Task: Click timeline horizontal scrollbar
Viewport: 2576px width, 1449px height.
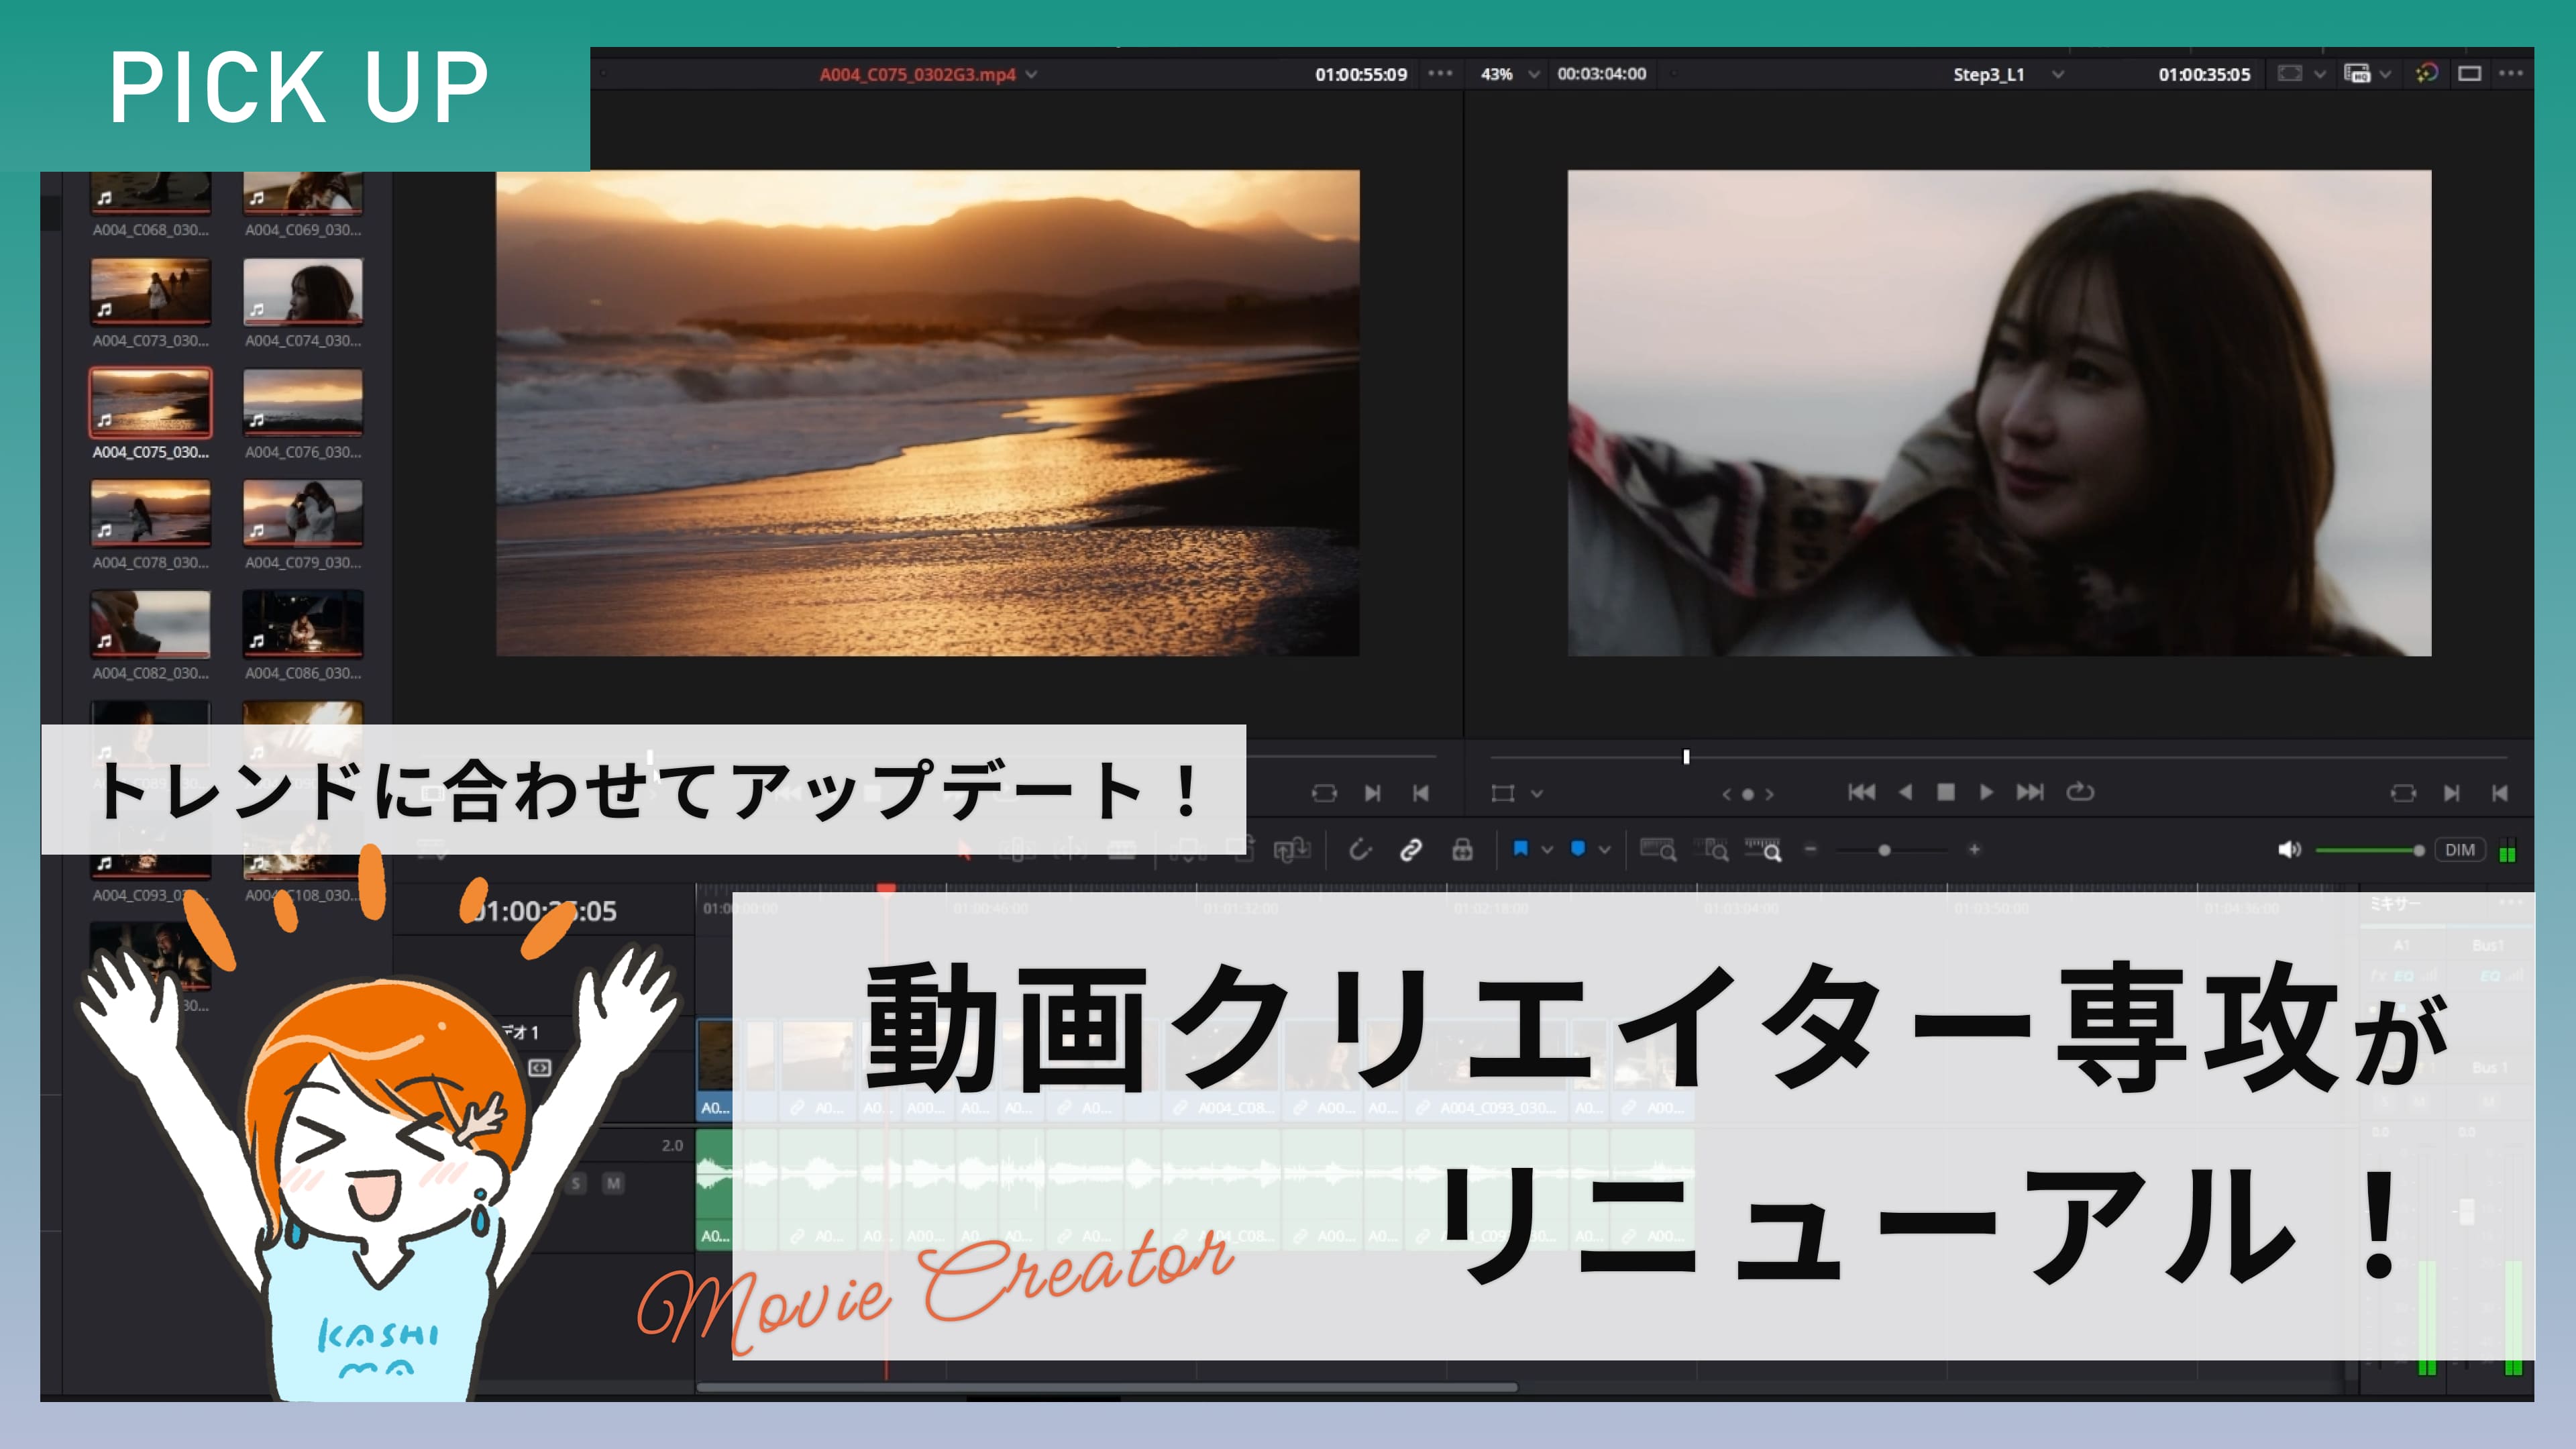Action: (x=1108, y=1388)
